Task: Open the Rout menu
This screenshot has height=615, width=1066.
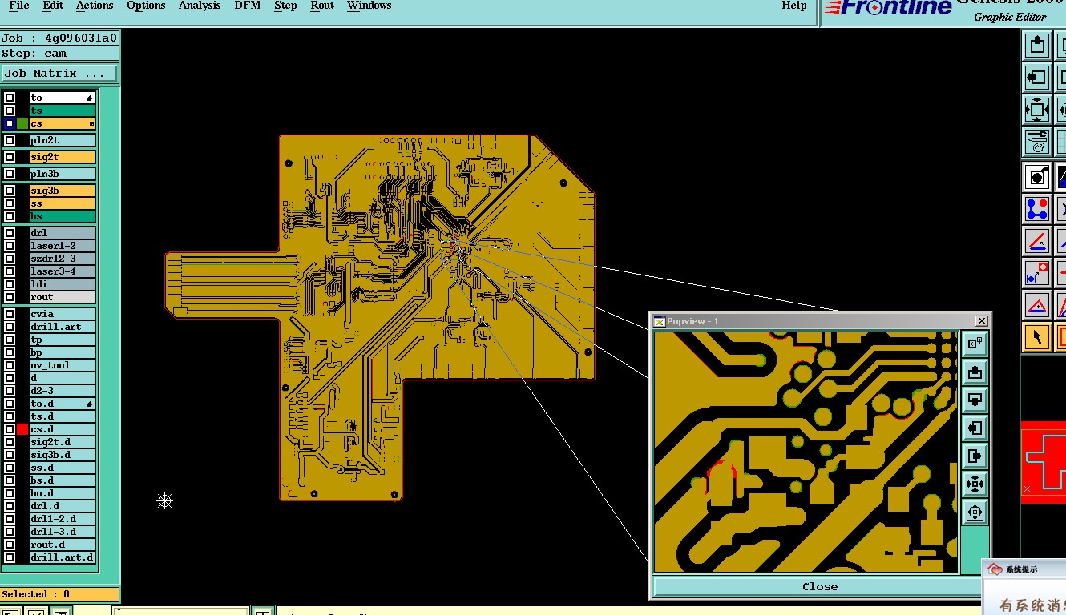Action: point(322,6)
